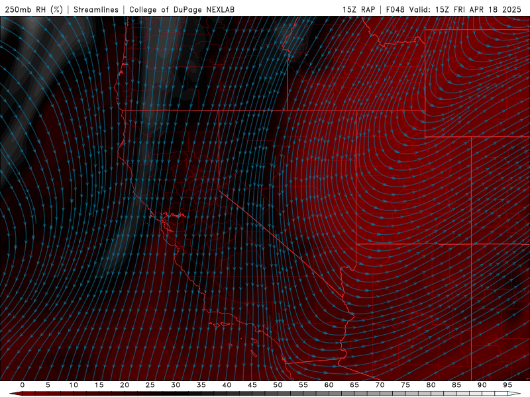Click the colorbar label '55'
Viewport: 530px width, 397px height.
point(303,385)
